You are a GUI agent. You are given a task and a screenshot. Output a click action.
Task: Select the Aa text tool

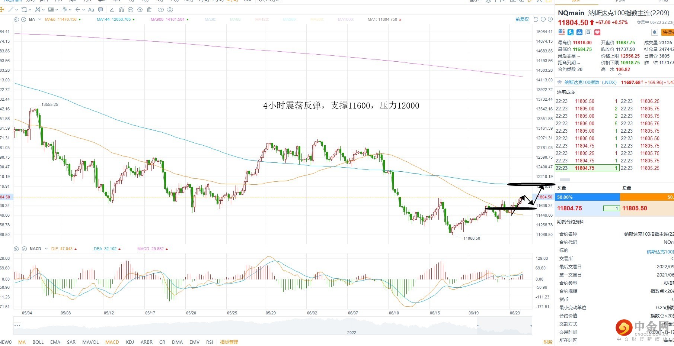(91, 10)
